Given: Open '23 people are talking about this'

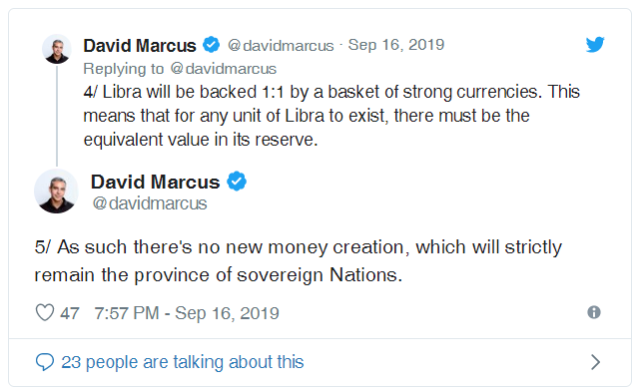Looking at the screenshot, I should 183,362.
